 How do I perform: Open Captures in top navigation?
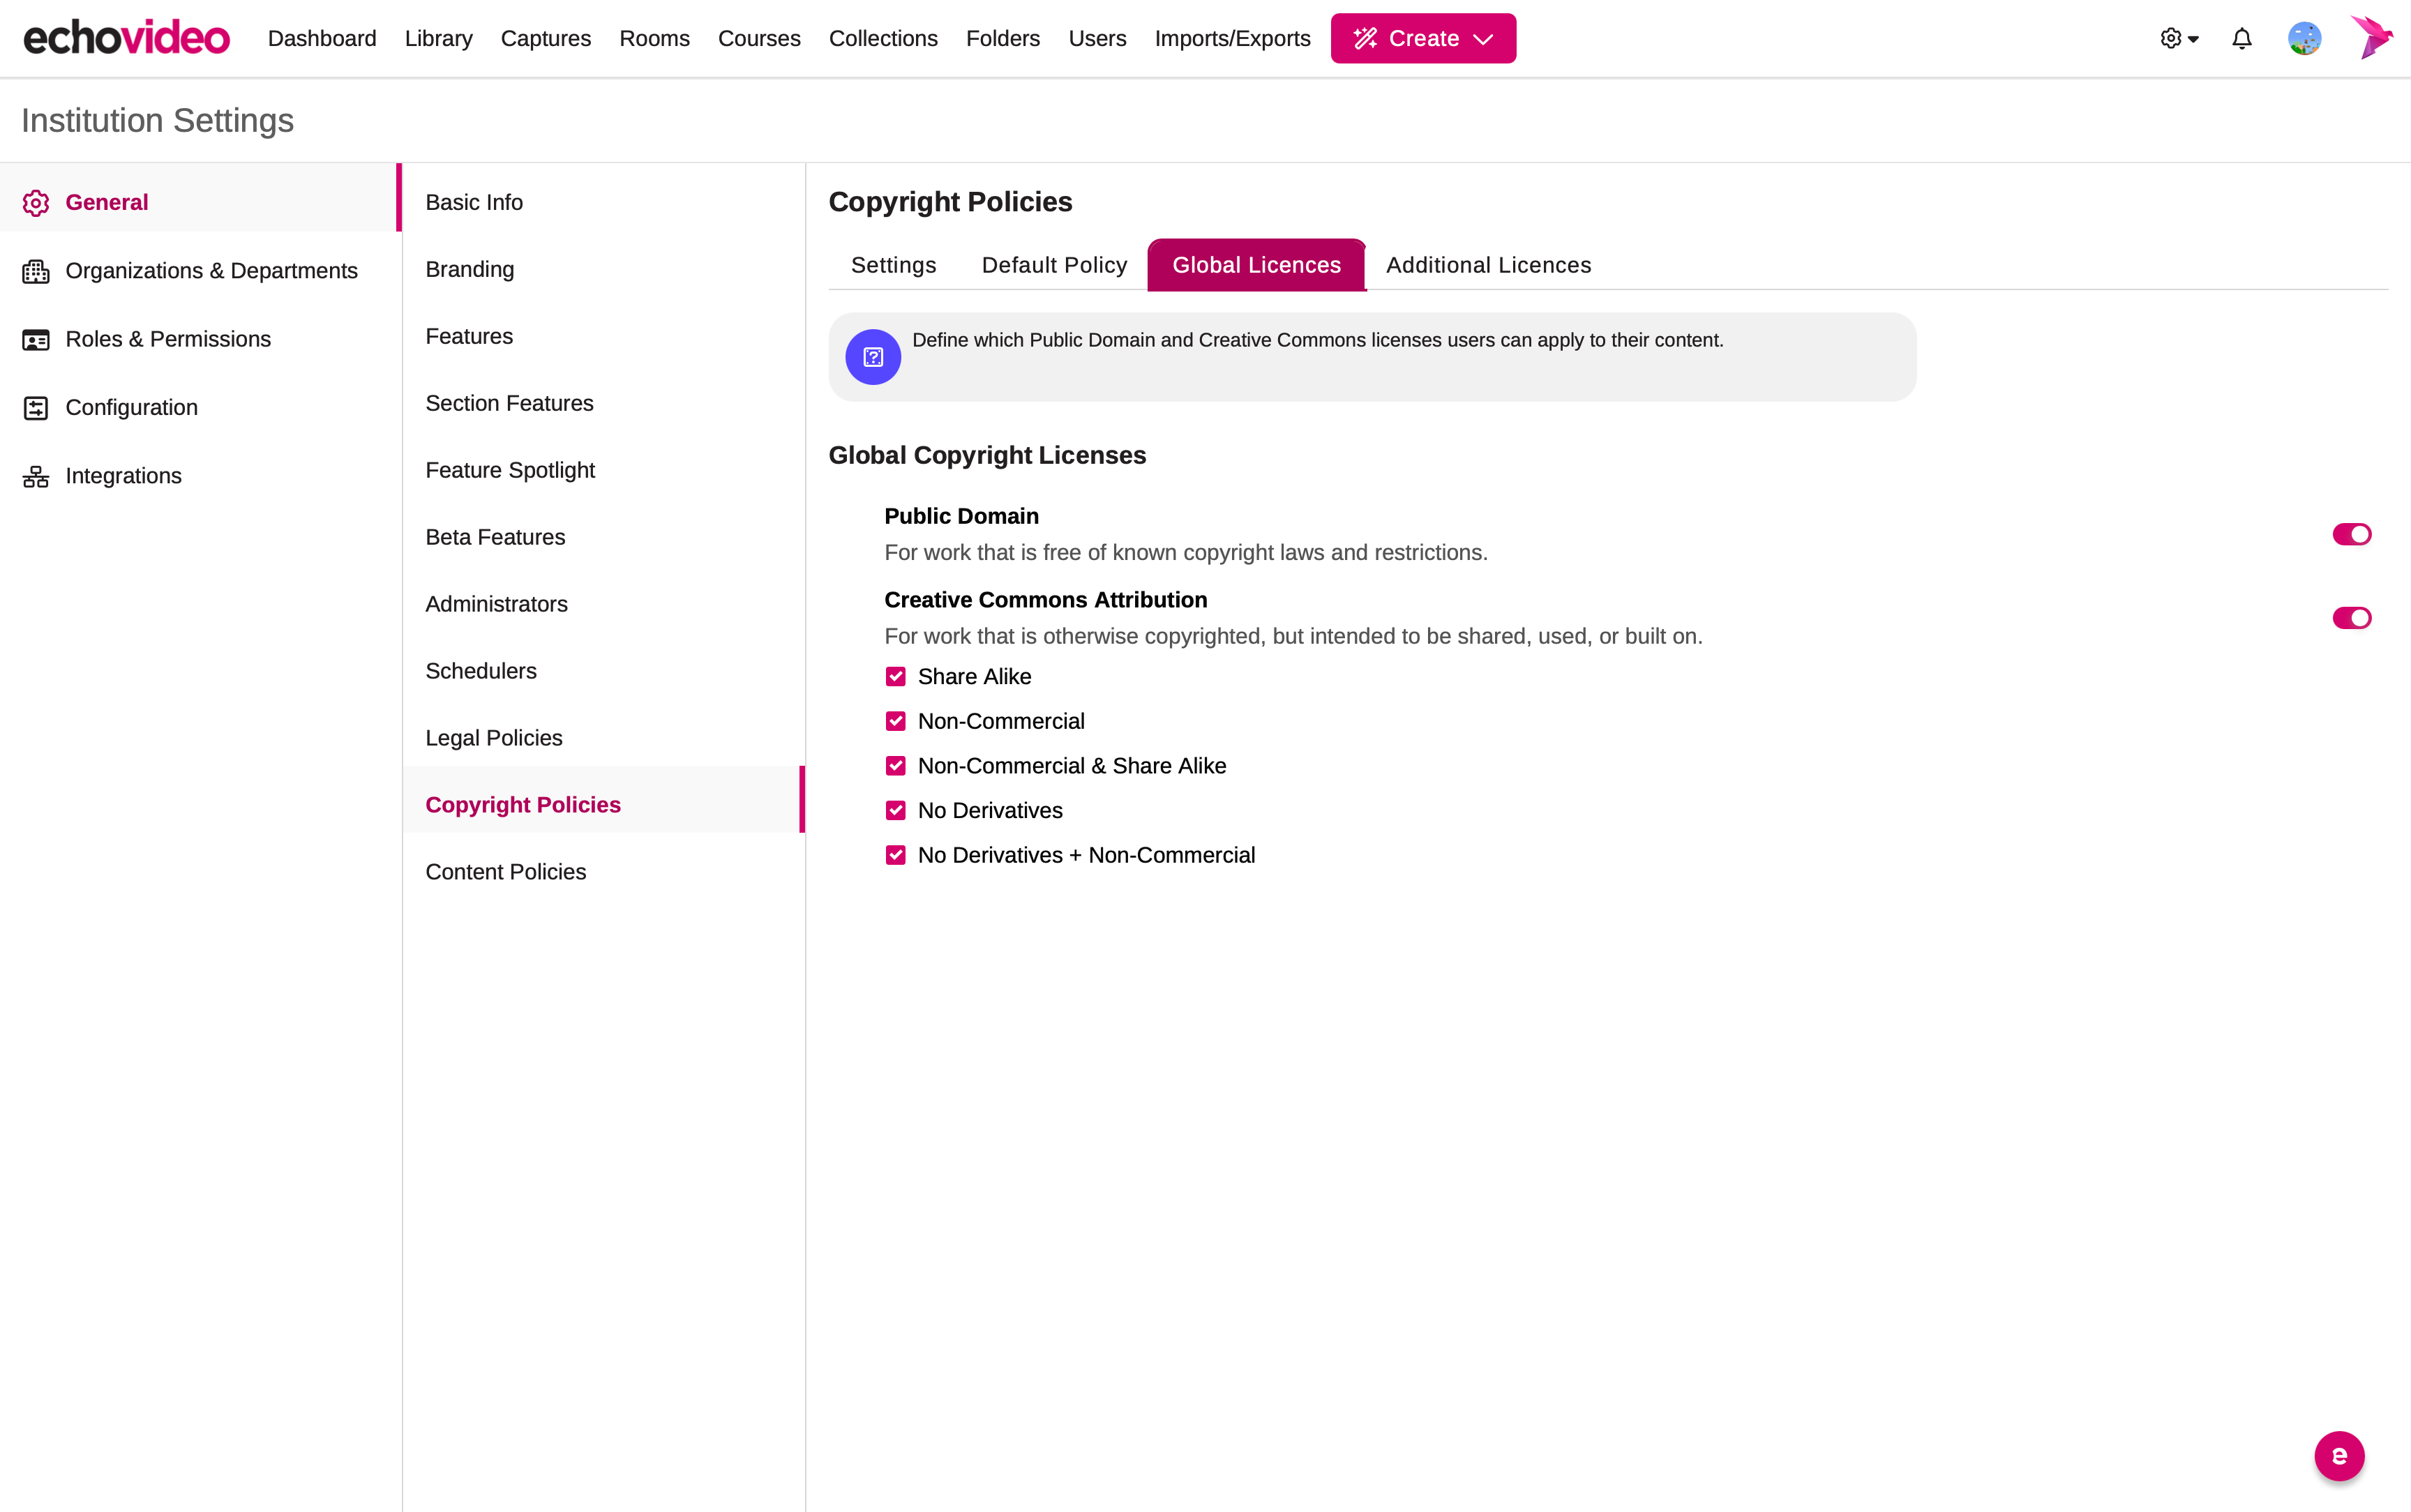coord(545,38)
